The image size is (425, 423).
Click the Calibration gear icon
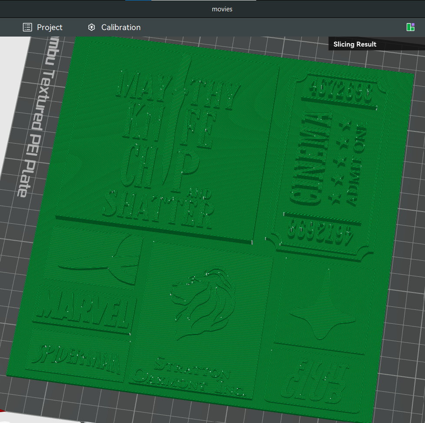[92, 27]
